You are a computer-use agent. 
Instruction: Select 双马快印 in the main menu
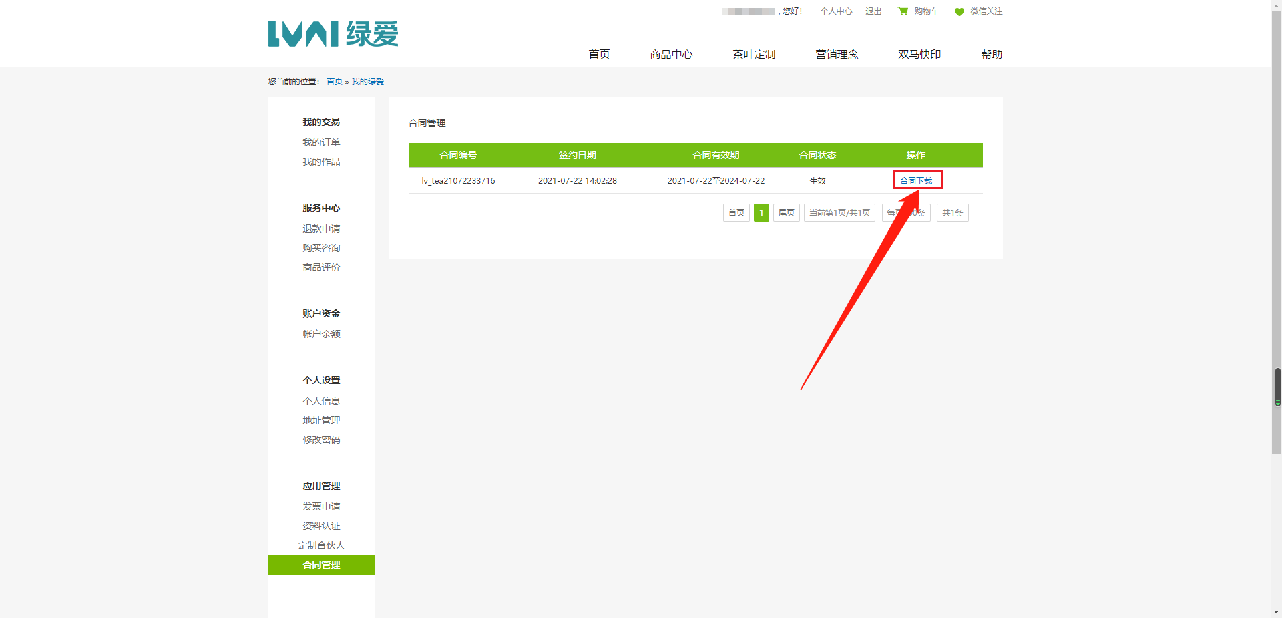pos(919,55)
